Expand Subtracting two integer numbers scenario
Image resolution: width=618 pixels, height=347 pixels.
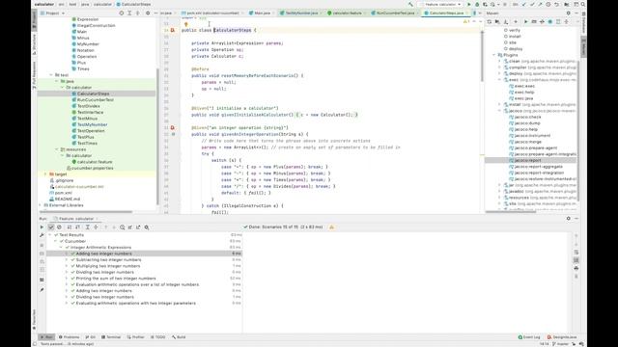tap(67, 260)
